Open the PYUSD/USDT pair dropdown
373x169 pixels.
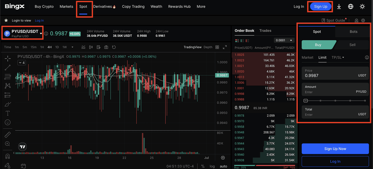(x=41, y=34)
